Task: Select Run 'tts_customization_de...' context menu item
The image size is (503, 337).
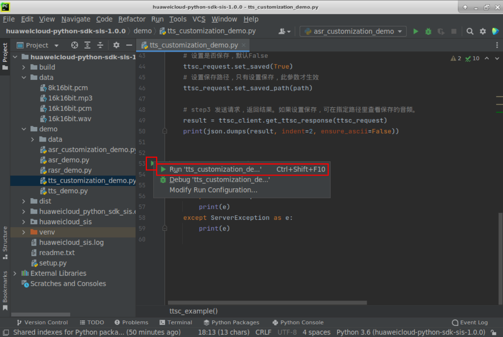Action: [x=242, y=169]
